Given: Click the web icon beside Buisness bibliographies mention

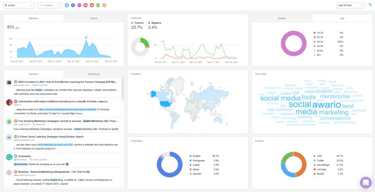Looking at the screenshot, I should pyautogui.click(x=15, y=172).
